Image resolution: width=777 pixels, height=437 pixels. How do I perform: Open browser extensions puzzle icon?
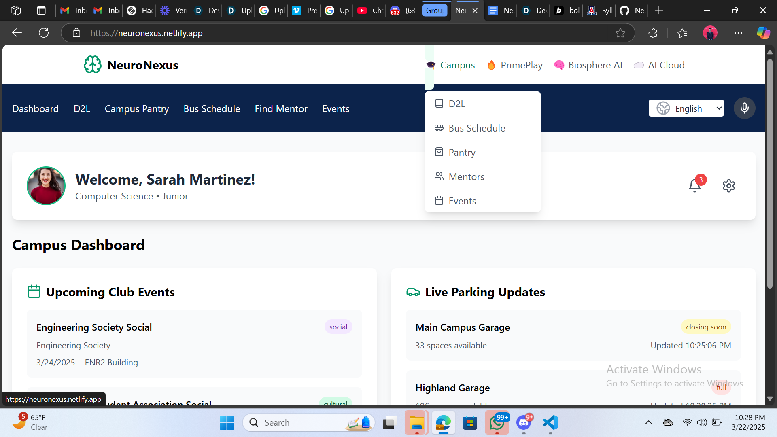(653, 33)
